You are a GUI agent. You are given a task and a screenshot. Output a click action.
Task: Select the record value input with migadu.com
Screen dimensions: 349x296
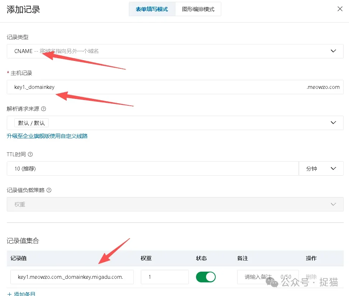72,277
